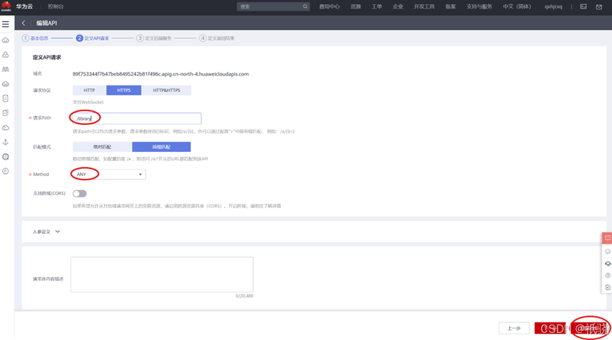Screen dimensions: 612x340
Task: Open the Method ANY dropdown
Action: tap(109, 175)
